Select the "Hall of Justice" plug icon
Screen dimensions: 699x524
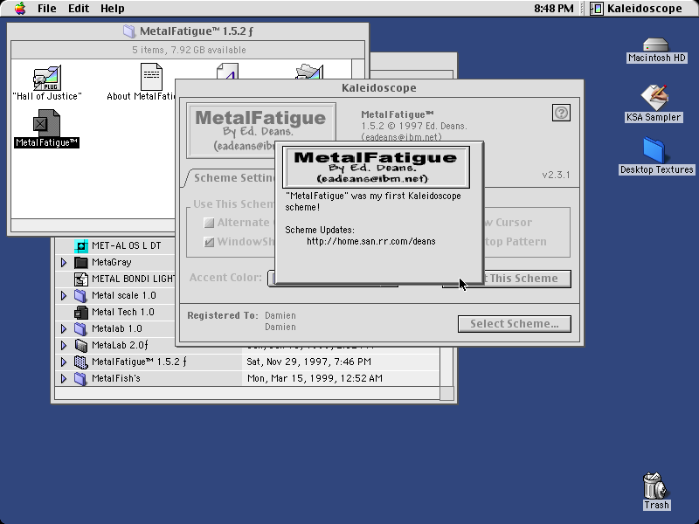tap(47, 78)
